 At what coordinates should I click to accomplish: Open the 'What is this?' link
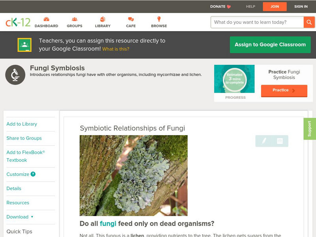tap(116, 49)
